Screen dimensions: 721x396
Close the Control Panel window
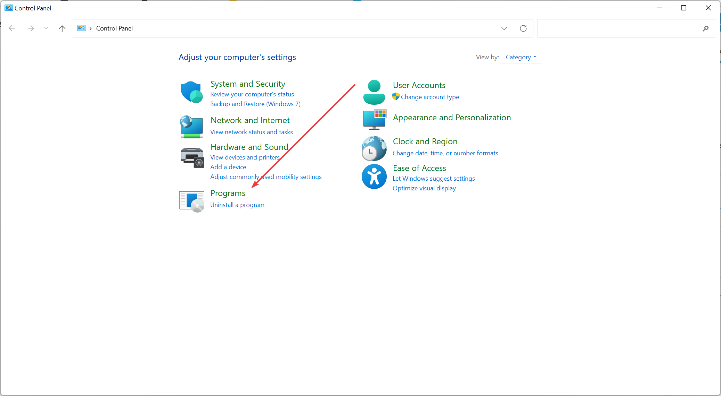[708, 8]
